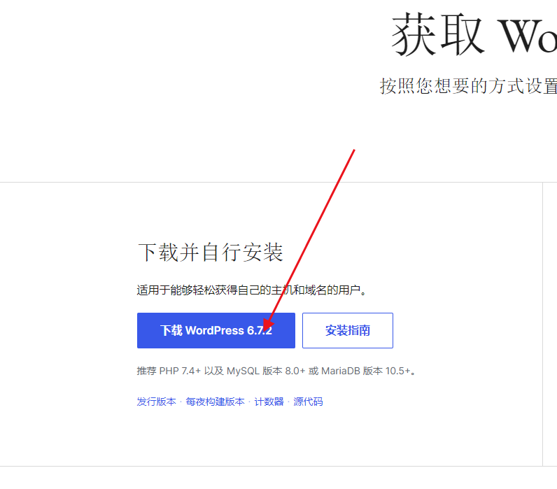Click the 按照您想要的方式设置 subtitle text
The image size is (557, 489).
(468, 86)
